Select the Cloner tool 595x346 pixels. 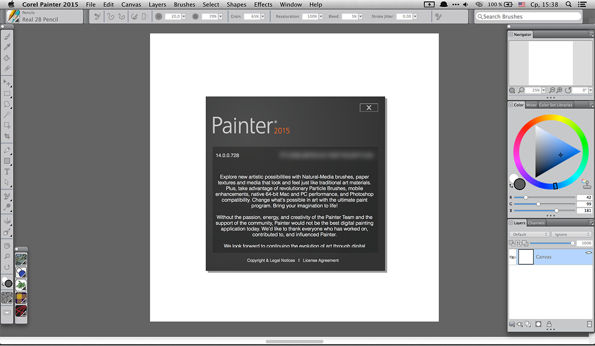coord(7,197)
